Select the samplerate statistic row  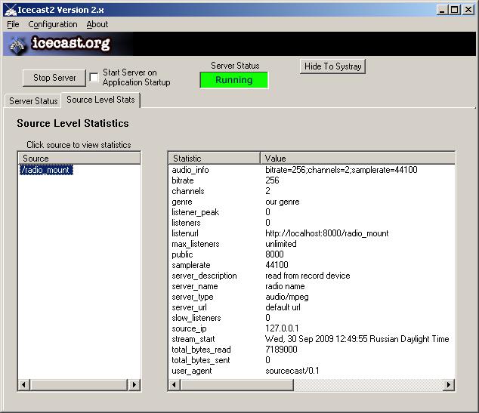coord(311,265)
